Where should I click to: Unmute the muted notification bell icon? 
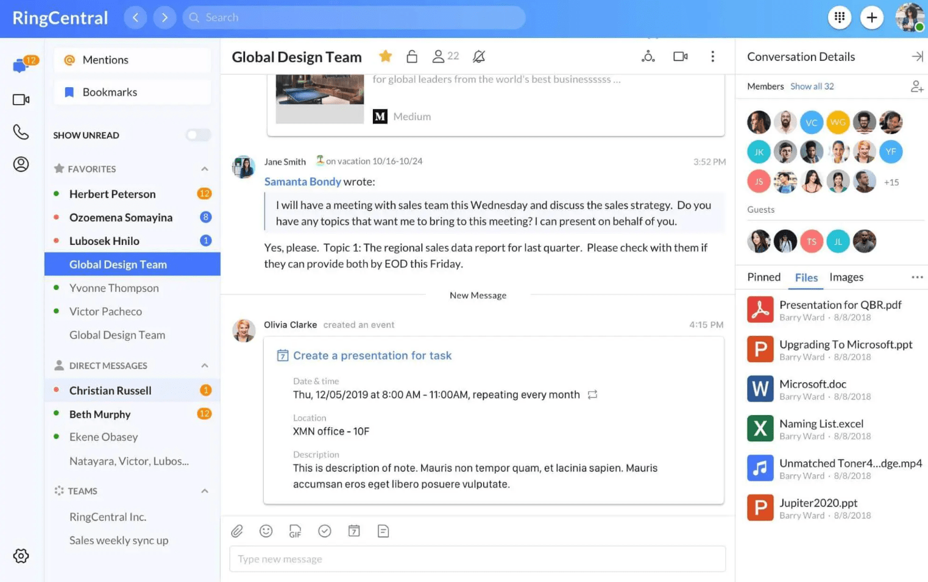pos(478,56)
